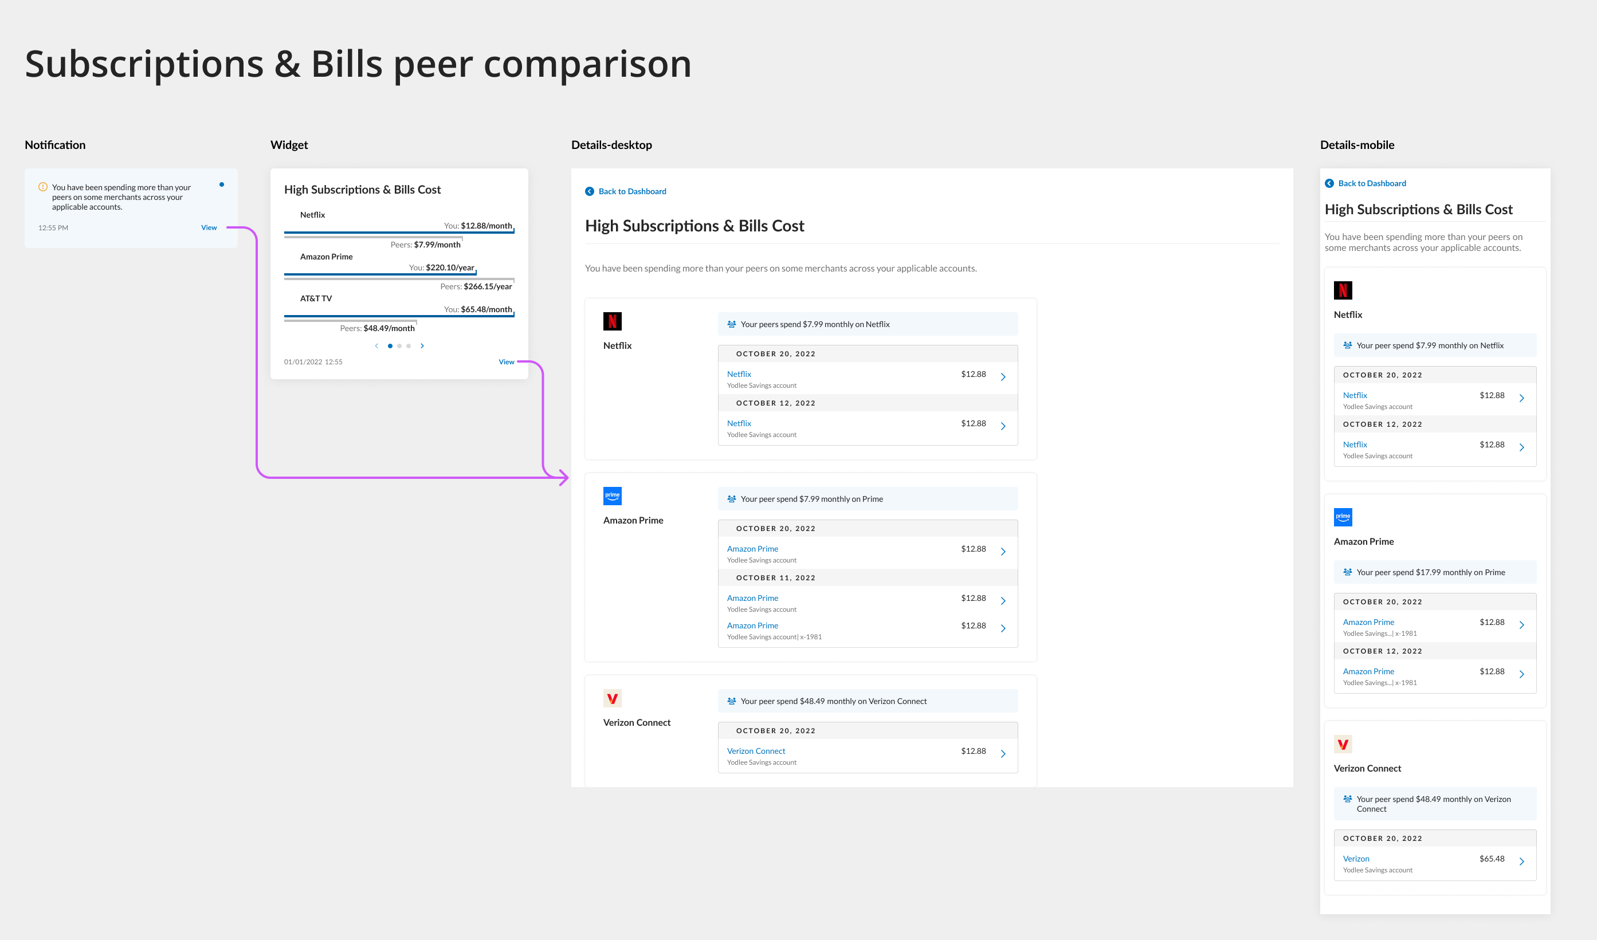Expand desktop Amazon Prime October 20 transaction chevron
Image resolution: width=1597 pixels, height=940 pixels.
1003,552
